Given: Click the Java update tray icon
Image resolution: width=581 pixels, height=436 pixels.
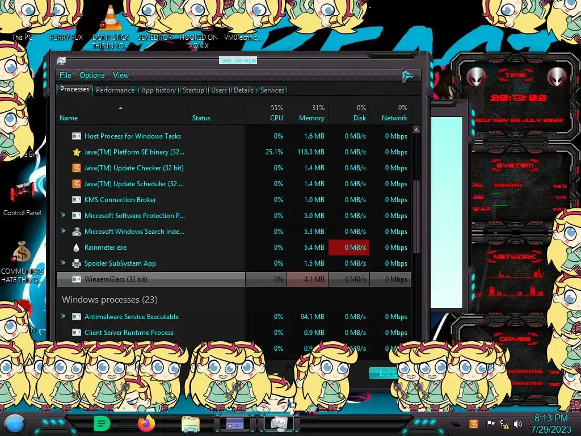Looking at the screenshot, I should (x=473, y=424).
